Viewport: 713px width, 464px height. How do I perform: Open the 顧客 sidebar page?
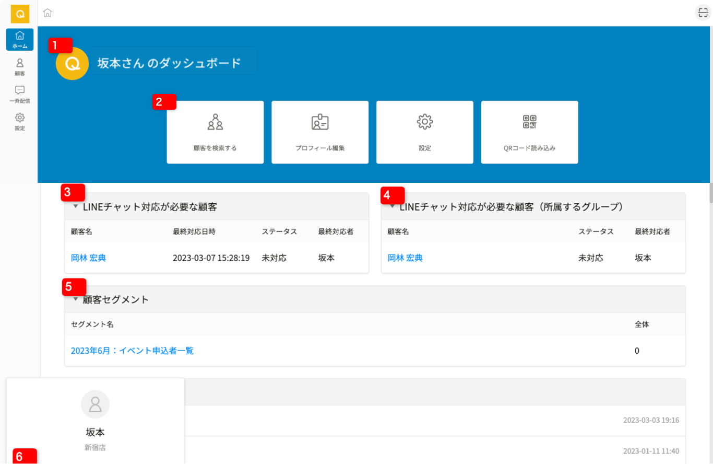tap(20, 67)
